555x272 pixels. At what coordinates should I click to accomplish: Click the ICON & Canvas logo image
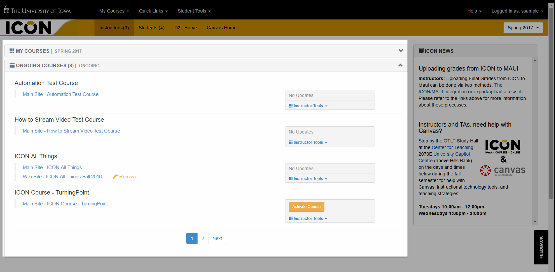pos(503,158)
